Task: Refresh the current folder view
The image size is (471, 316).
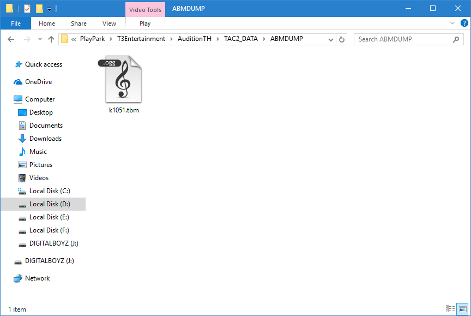Action: (x=342, y=39)
